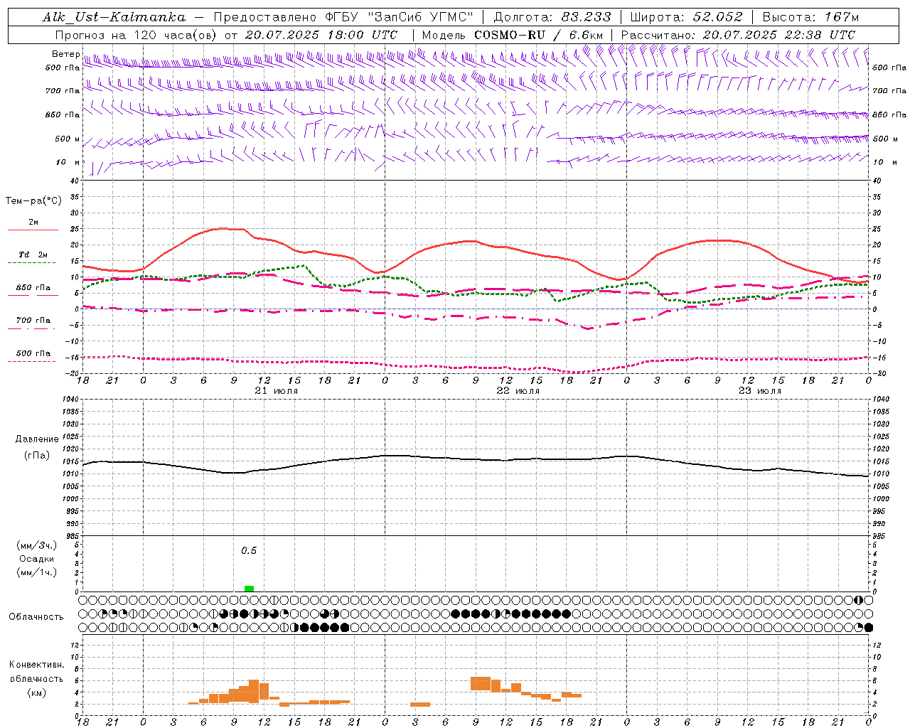The image size is (910, 728).
Task: Click the "Тем-ра(°C)" axis title
Action: [x=33, y=201]
